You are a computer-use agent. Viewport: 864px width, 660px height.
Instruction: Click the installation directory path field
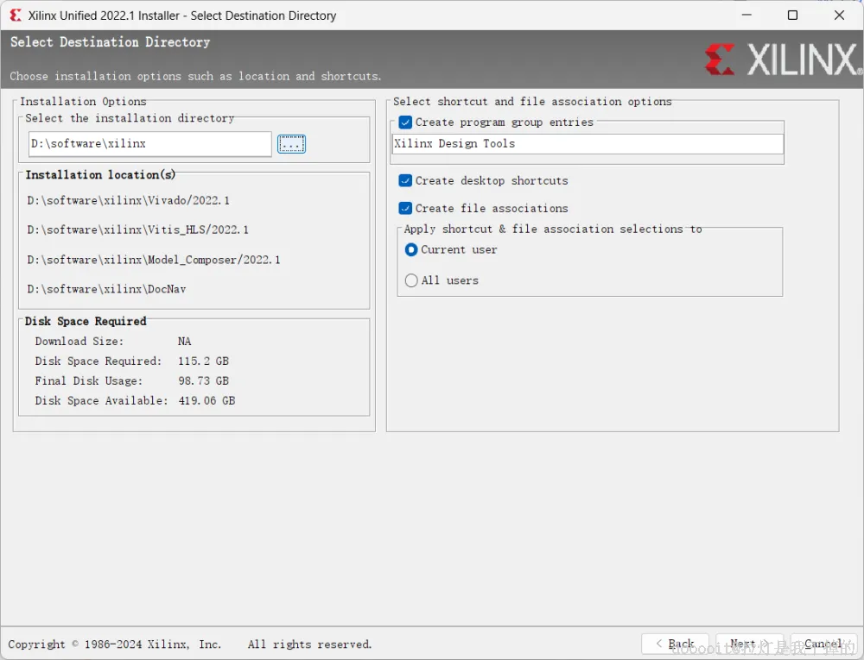coord(149,144)
